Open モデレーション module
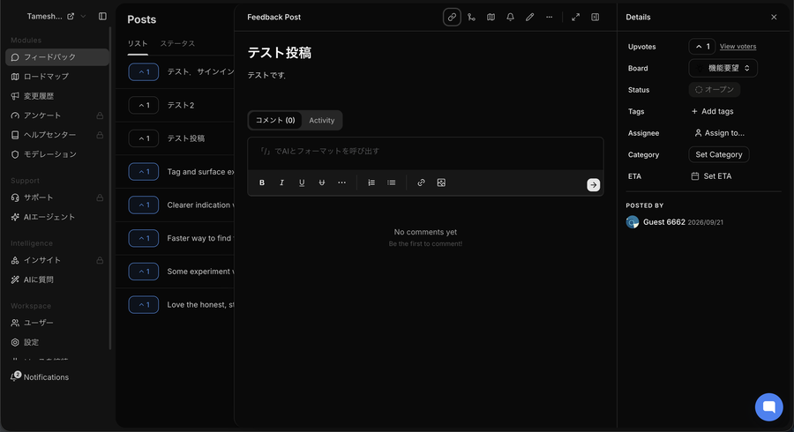This screenshot has height=432, width=794. pos(57,154)
